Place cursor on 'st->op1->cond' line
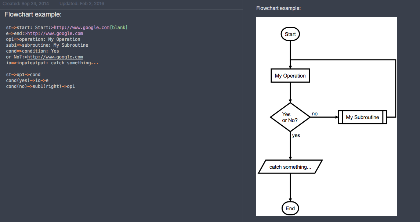 pyautogui.click(x=23, y=75)
